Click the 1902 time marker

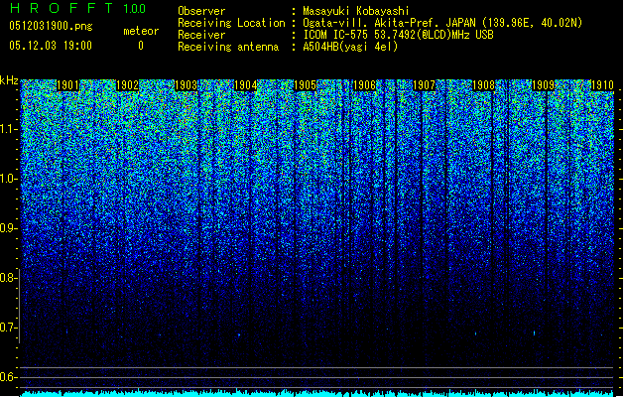[x=127, y=85]
